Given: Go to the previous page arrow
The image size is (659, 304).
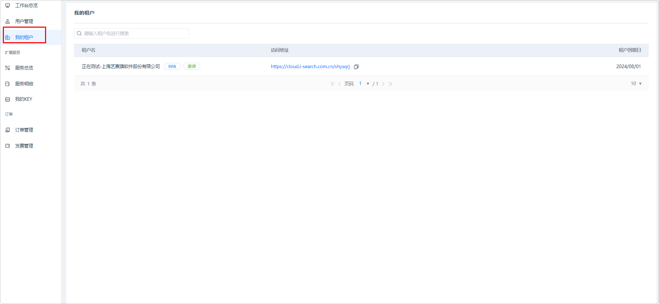Looking at the screenshot, I should [339, 84].
